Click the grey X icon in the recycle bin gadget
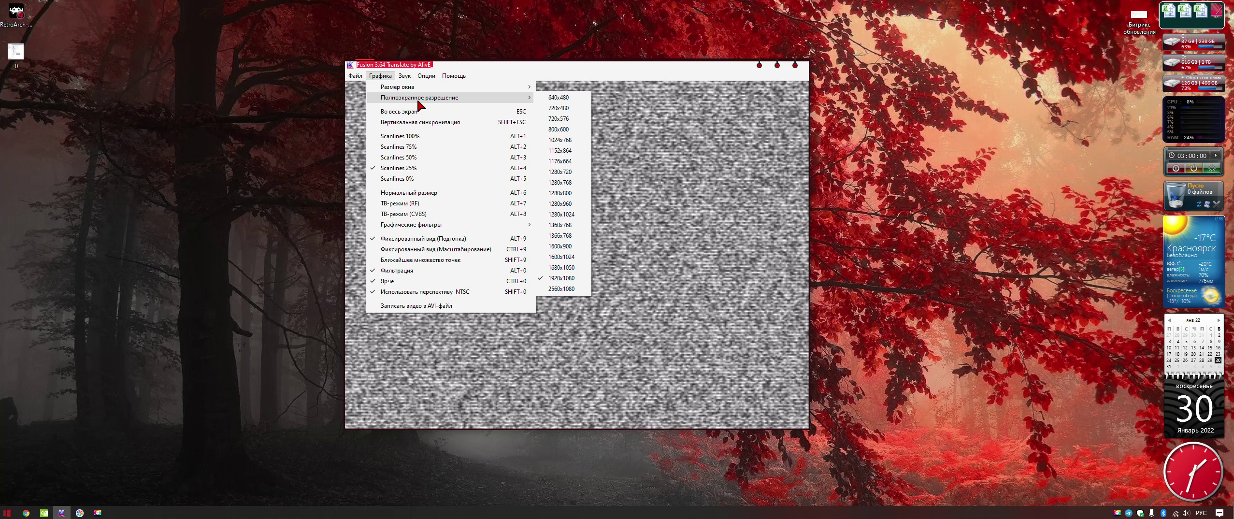Screen dimensions: 1234x519 (x=1216, y=204)
